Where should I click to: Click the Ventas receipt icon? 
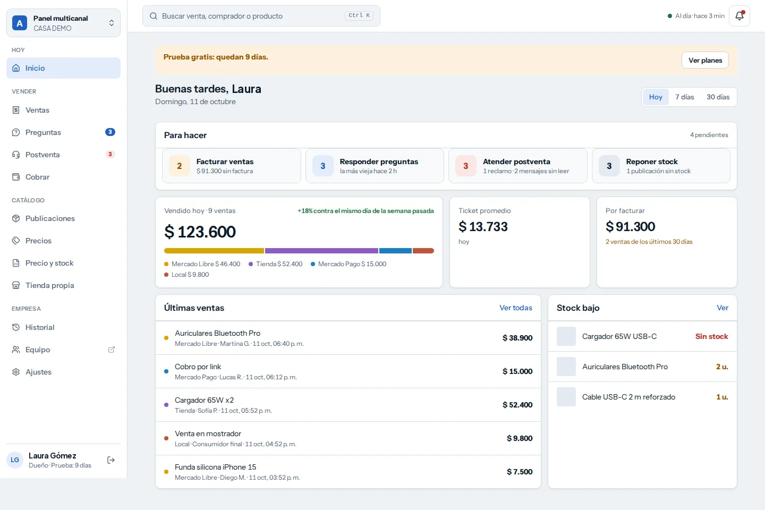point(16,110)
